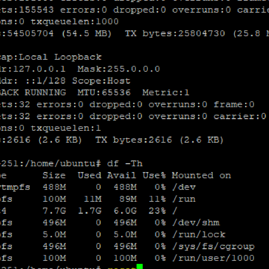Screen dimensions: 269x269
Task: Click the 'MTU:65536' text
Action: pos(104,93)
